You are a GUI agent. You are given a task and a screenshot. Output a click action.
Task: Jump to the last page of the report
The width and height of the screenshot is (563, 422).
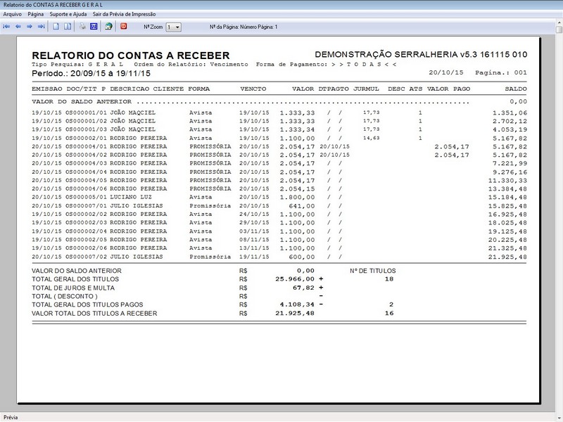pos(42,28)
